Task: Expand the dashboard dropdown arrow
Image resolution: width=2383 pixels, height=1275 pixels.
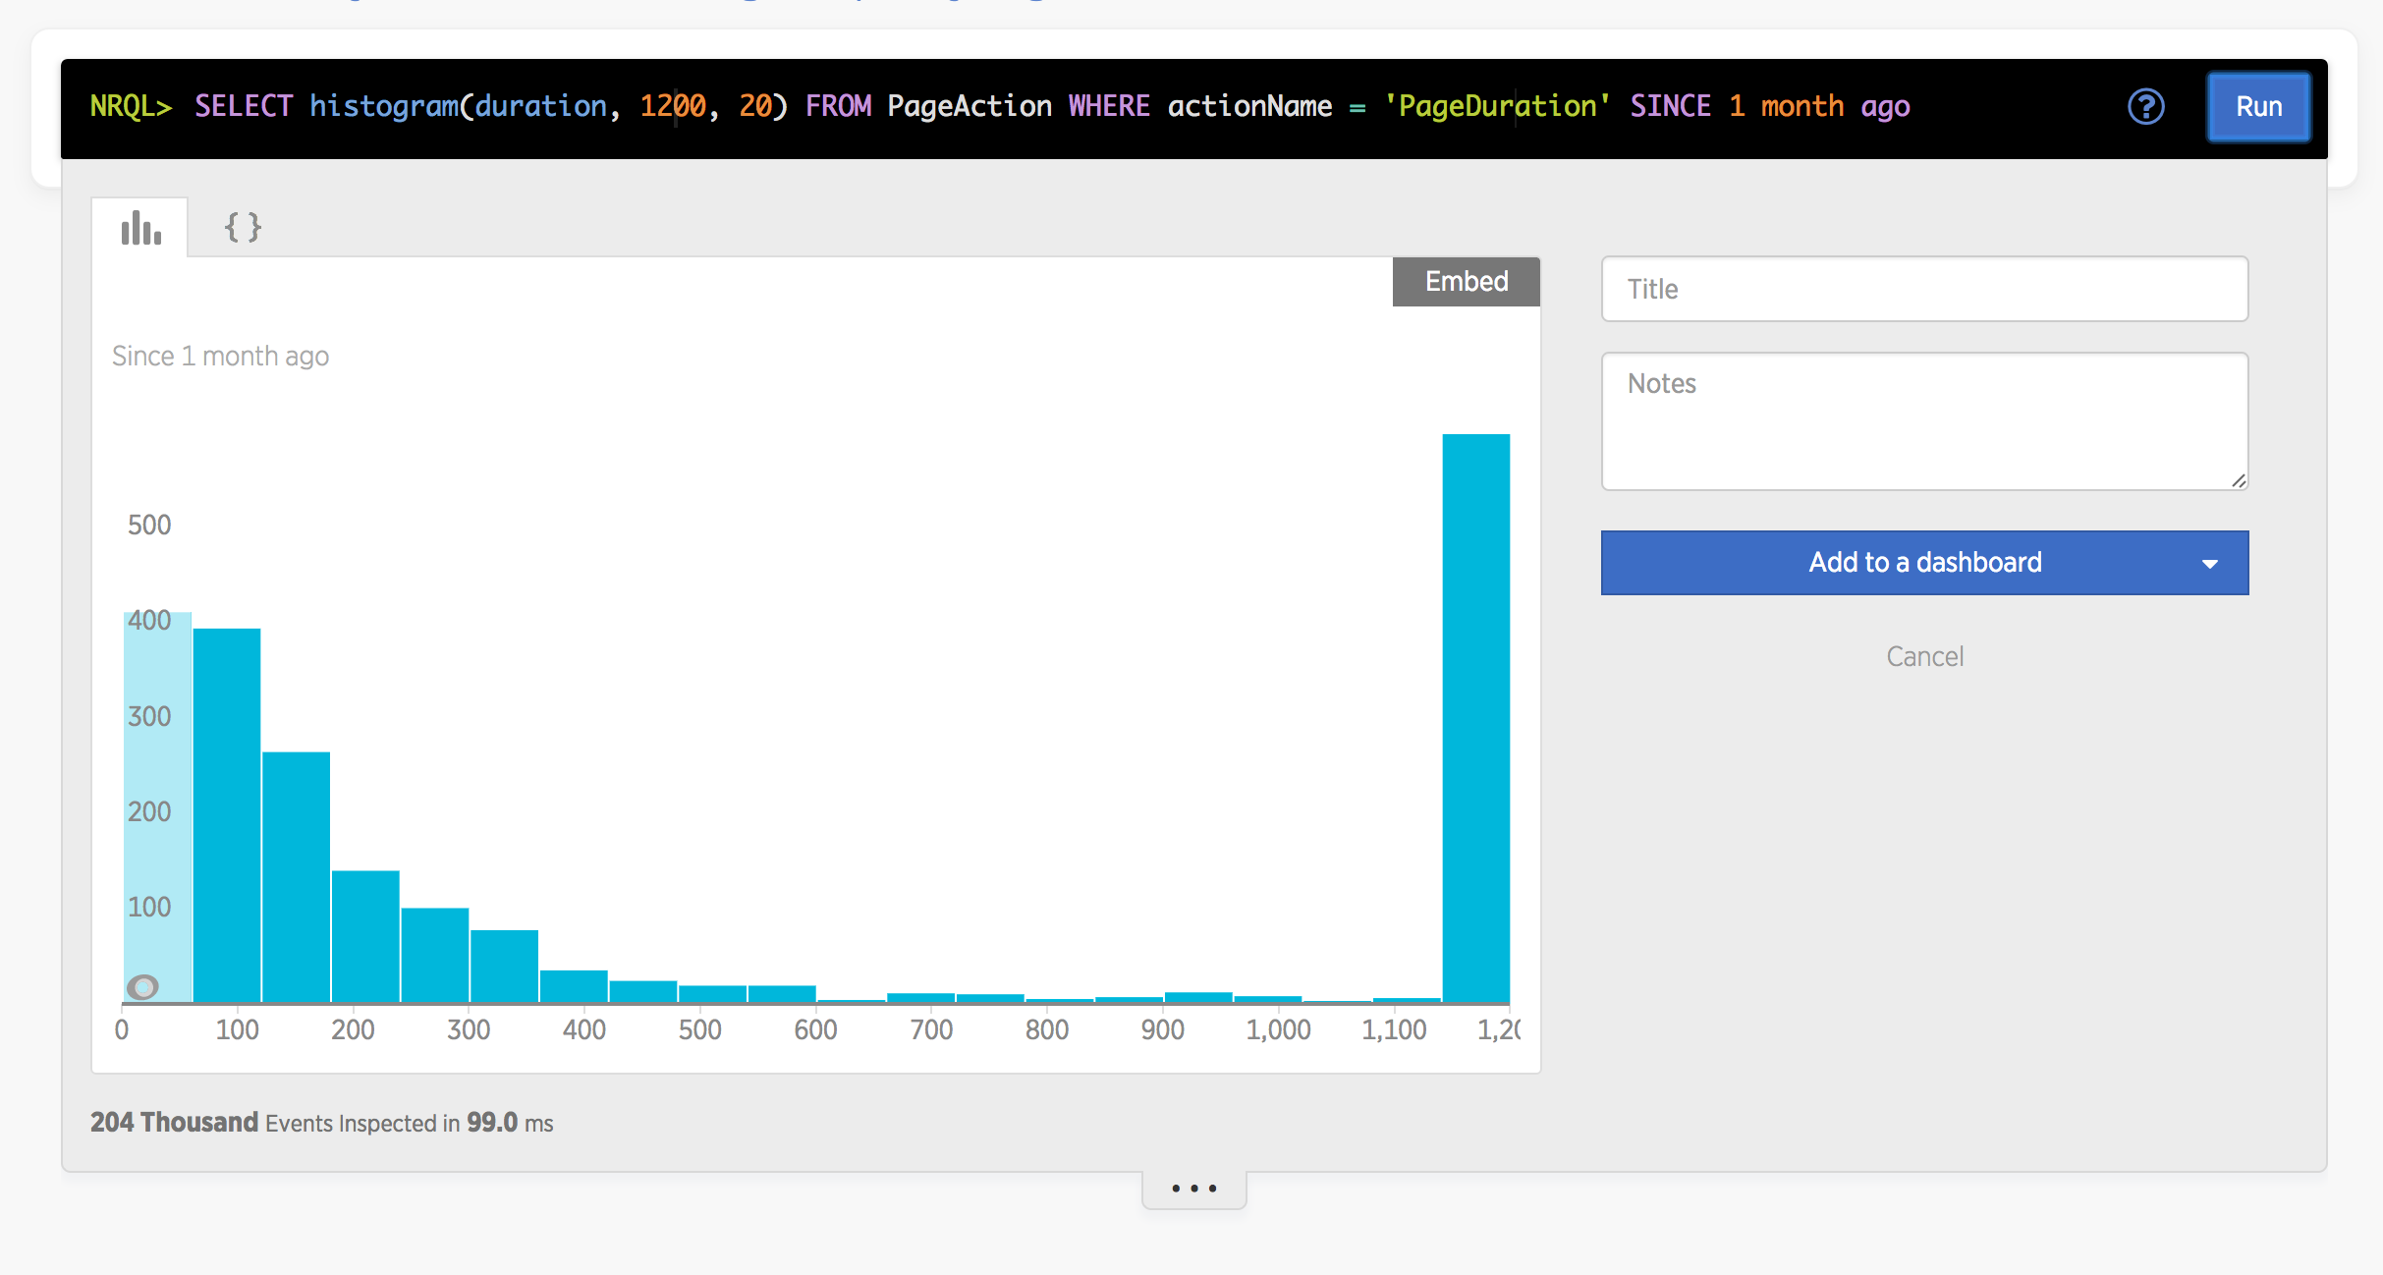Action: click(x=2209, y=564)
